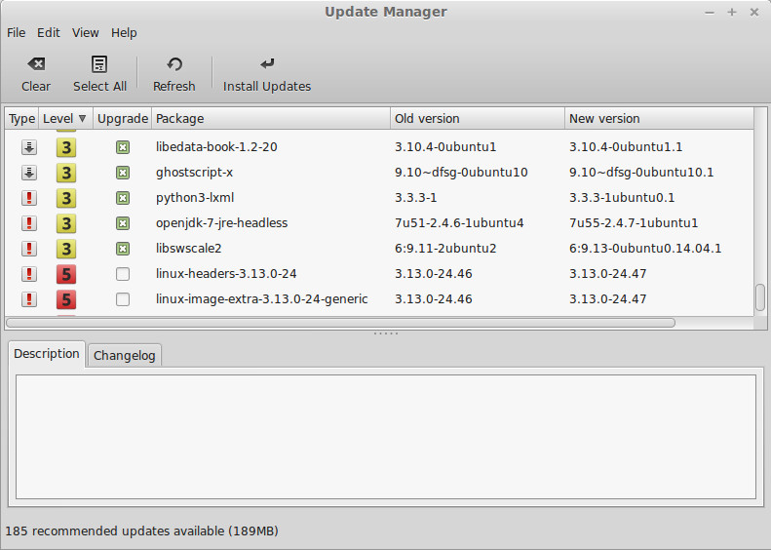Open the View menu
This screenshot has width=771, height=550.
85,33
